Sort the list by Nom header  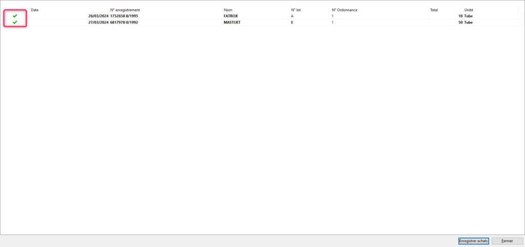pos(229,10)
